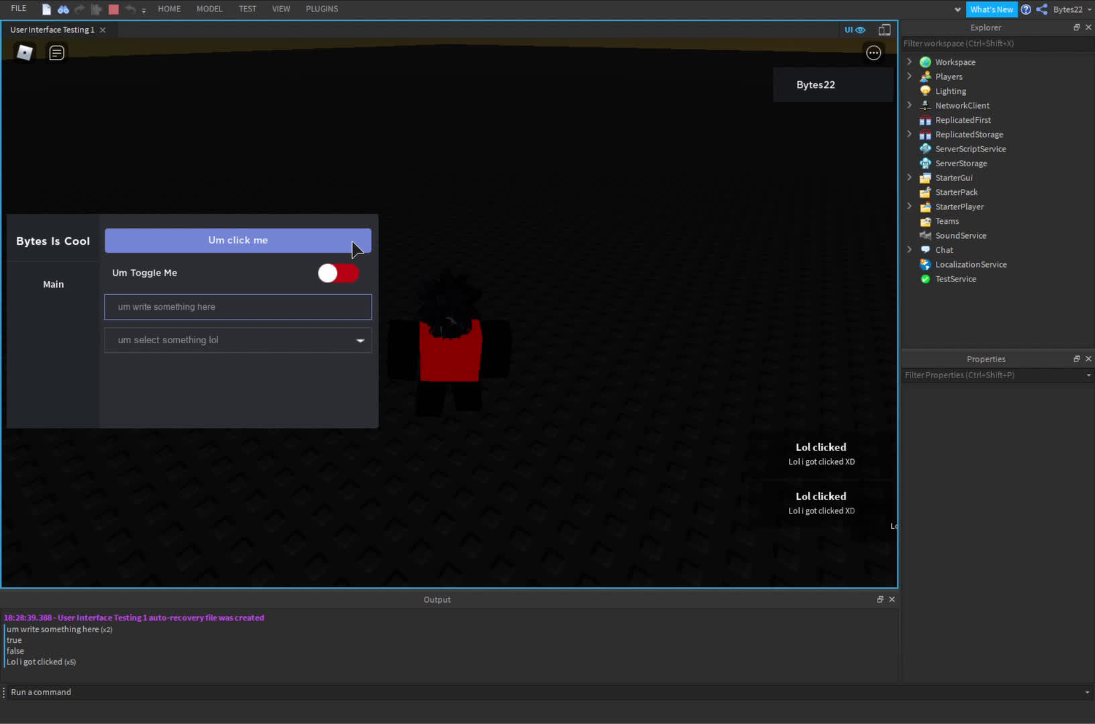This screenshot has height=724, width=1095.
Task: Expand the ReplicatedStorage tree node
Action: coord(909,134)
